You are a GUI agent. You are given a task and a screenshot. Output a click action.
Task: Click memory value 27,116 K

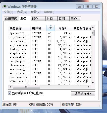click(x=64, y=65)
